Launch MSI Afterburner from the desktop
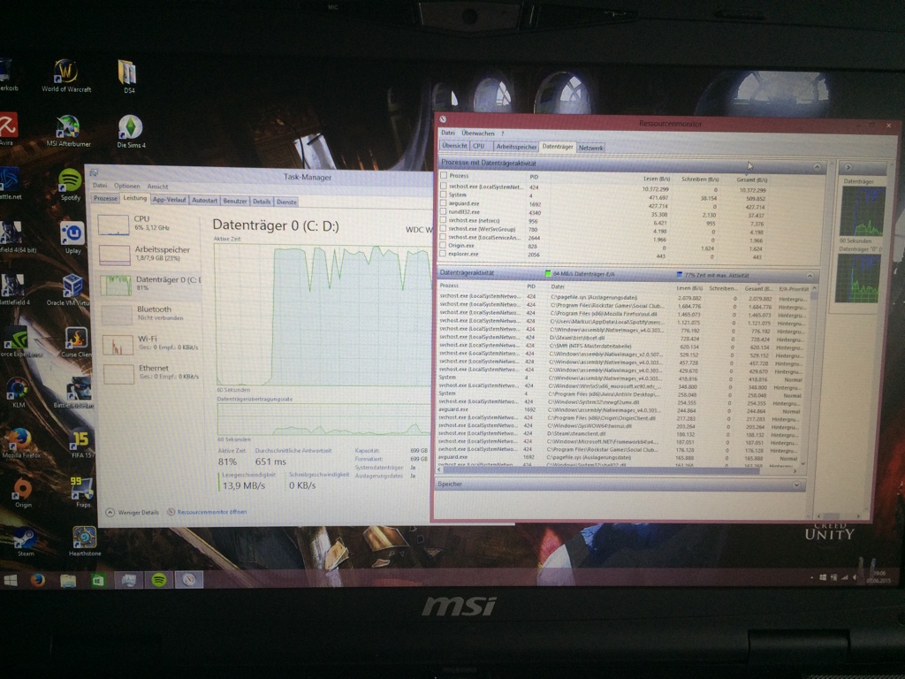Screen dimensions: 905x679 point(68,131)
